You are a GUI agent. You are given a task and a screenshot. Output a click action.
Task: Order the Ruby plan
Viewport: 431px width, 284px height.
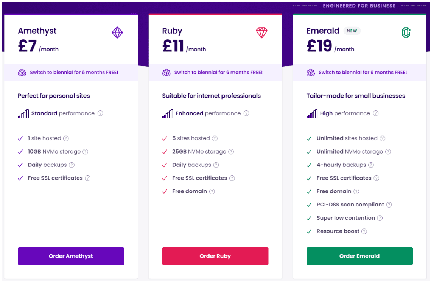(x=215, y=256)
